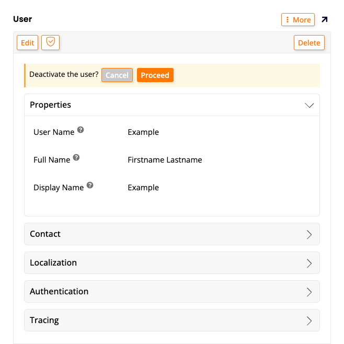Expand the Tracing section
This screenshot has height=344, width=344.
309,320
